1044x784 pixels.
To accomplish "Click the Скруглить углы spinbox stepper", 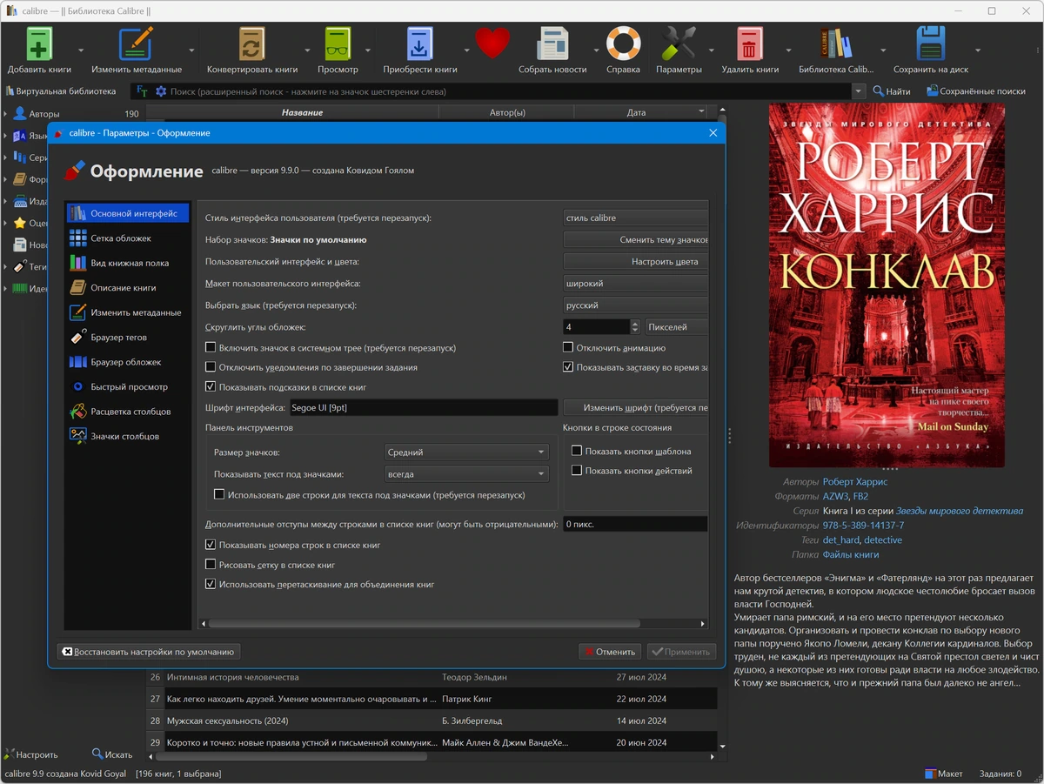I will (635, 327).
